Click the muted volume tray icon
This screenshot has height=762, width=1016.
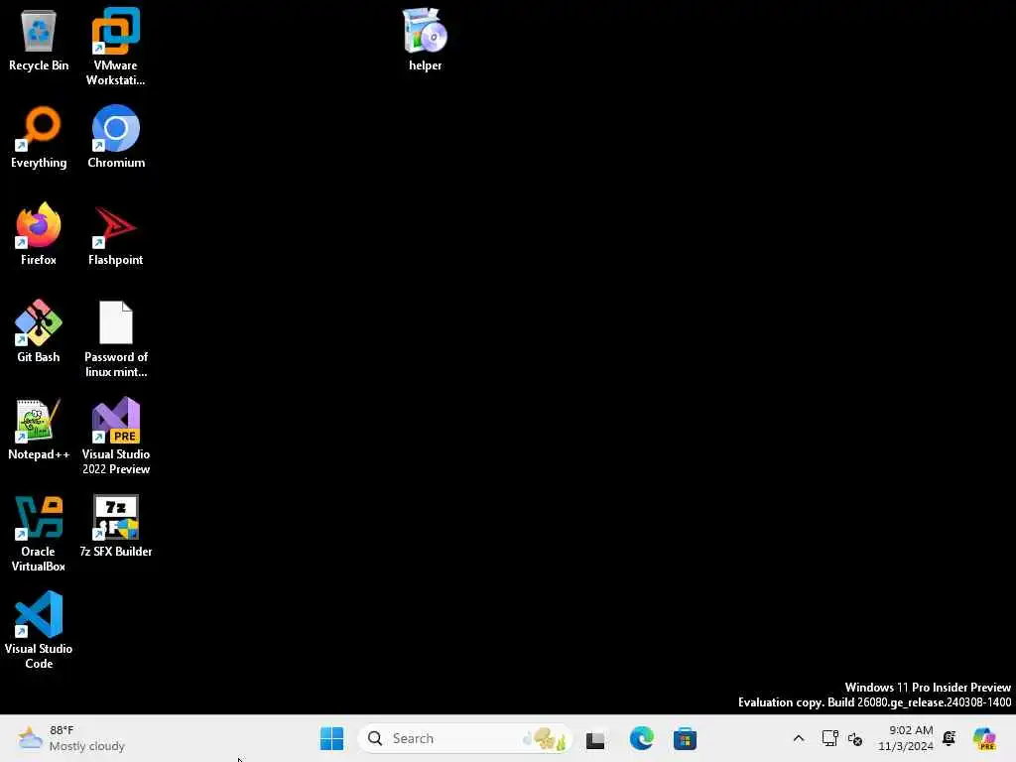tap(855, 739)
